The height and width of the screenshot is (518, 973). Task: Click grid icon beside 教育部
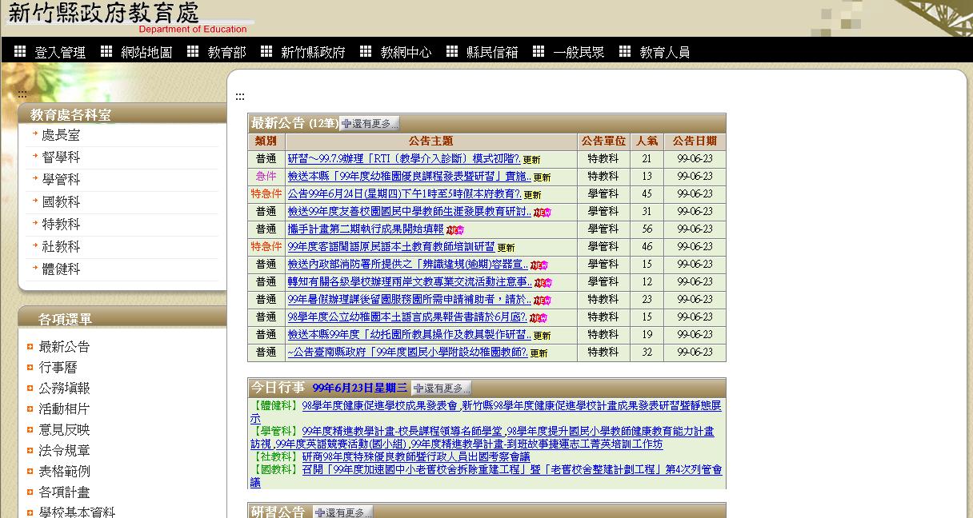tap(193, 51)
